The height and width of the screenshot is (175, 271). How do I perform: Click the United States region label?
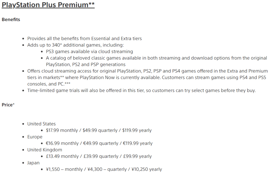tap(42, 124)
